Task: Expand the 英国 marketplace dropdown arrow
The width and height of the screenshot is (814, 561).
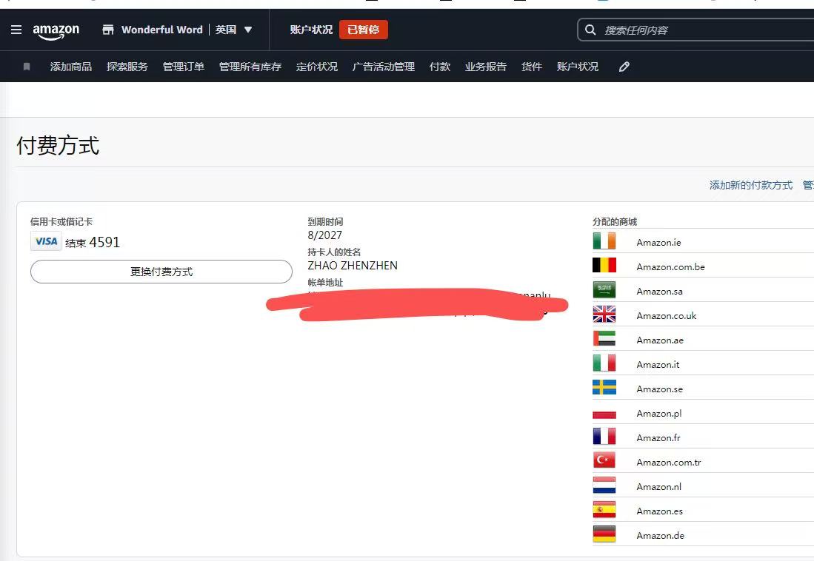Action: tap(248, 30)
